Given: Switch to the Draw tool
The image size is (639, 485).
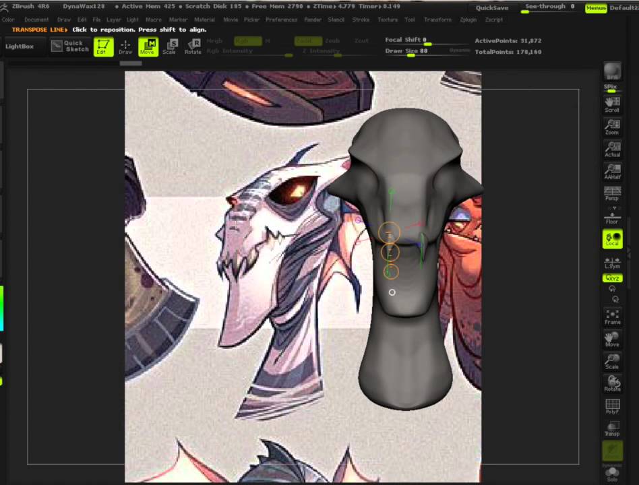Looking at the screenshot, I should click(125, 47).
